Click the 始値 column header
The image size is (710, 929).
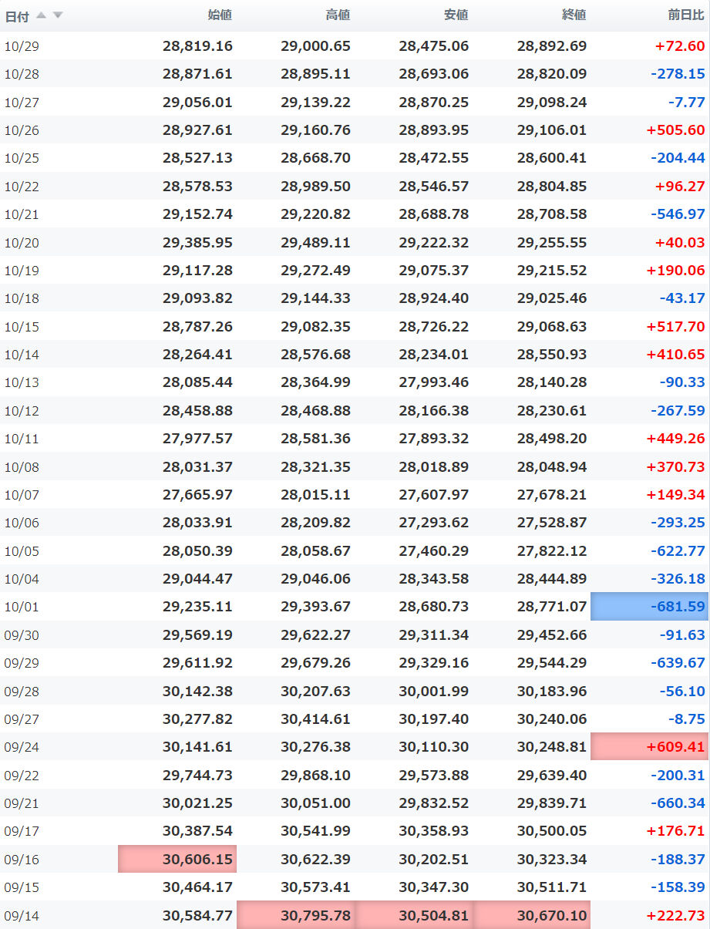point(220,15)
